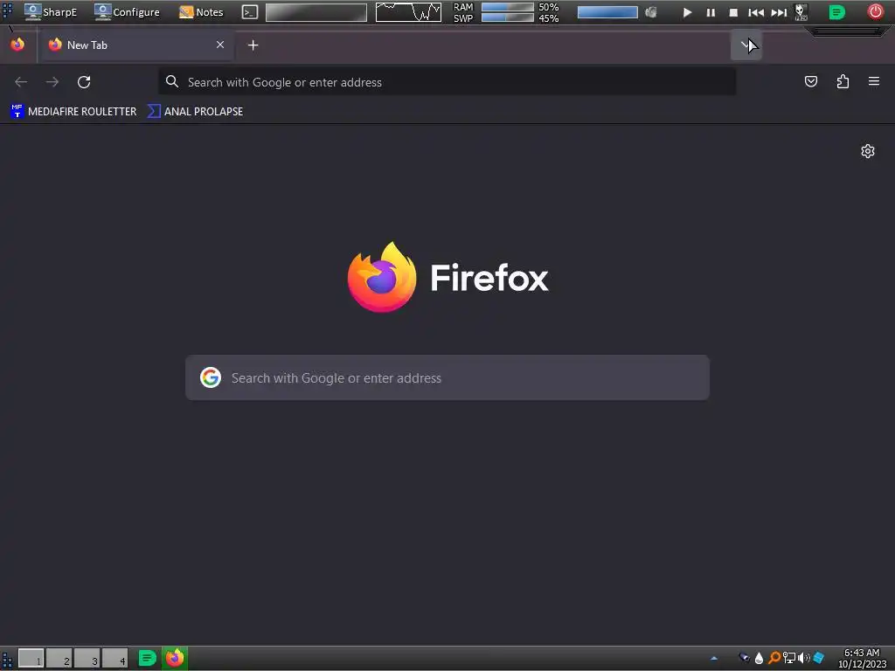Reload the current page
This screenshot has width=895, height=671.
84,82
